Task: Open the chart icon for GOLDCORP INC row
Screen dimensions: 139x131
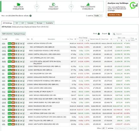Action: click(21, 74)
